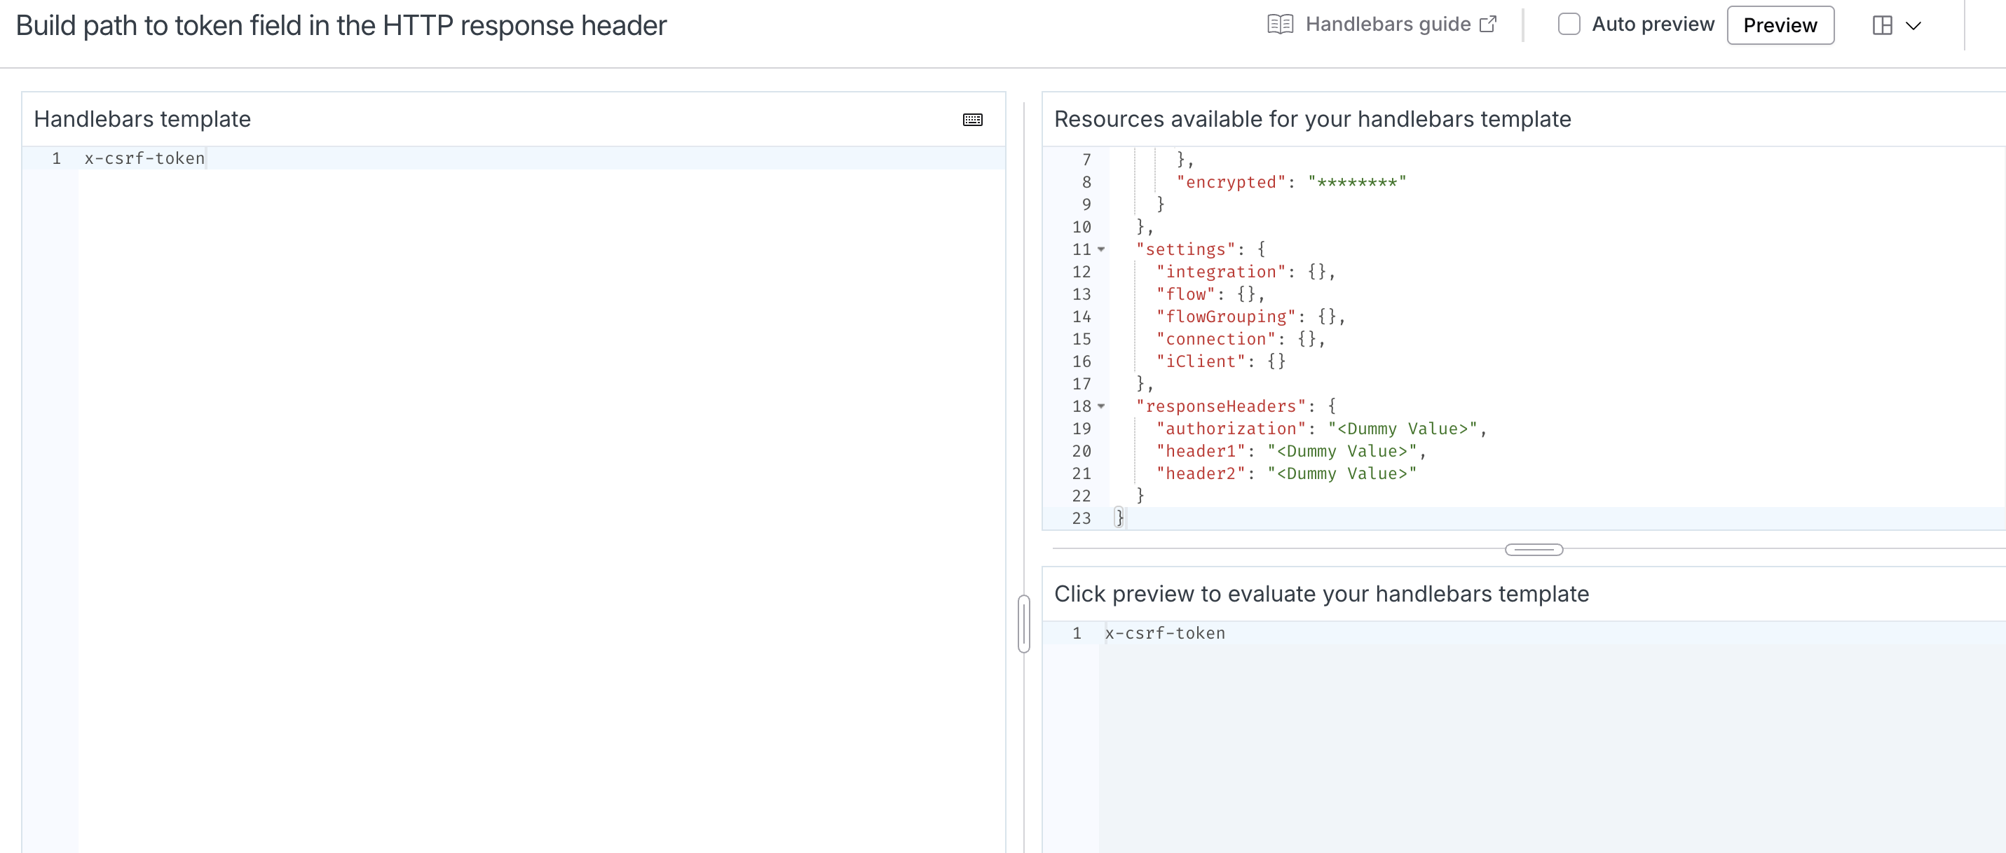Click the "encrypted" key on line 8

tap(1230, 182)
